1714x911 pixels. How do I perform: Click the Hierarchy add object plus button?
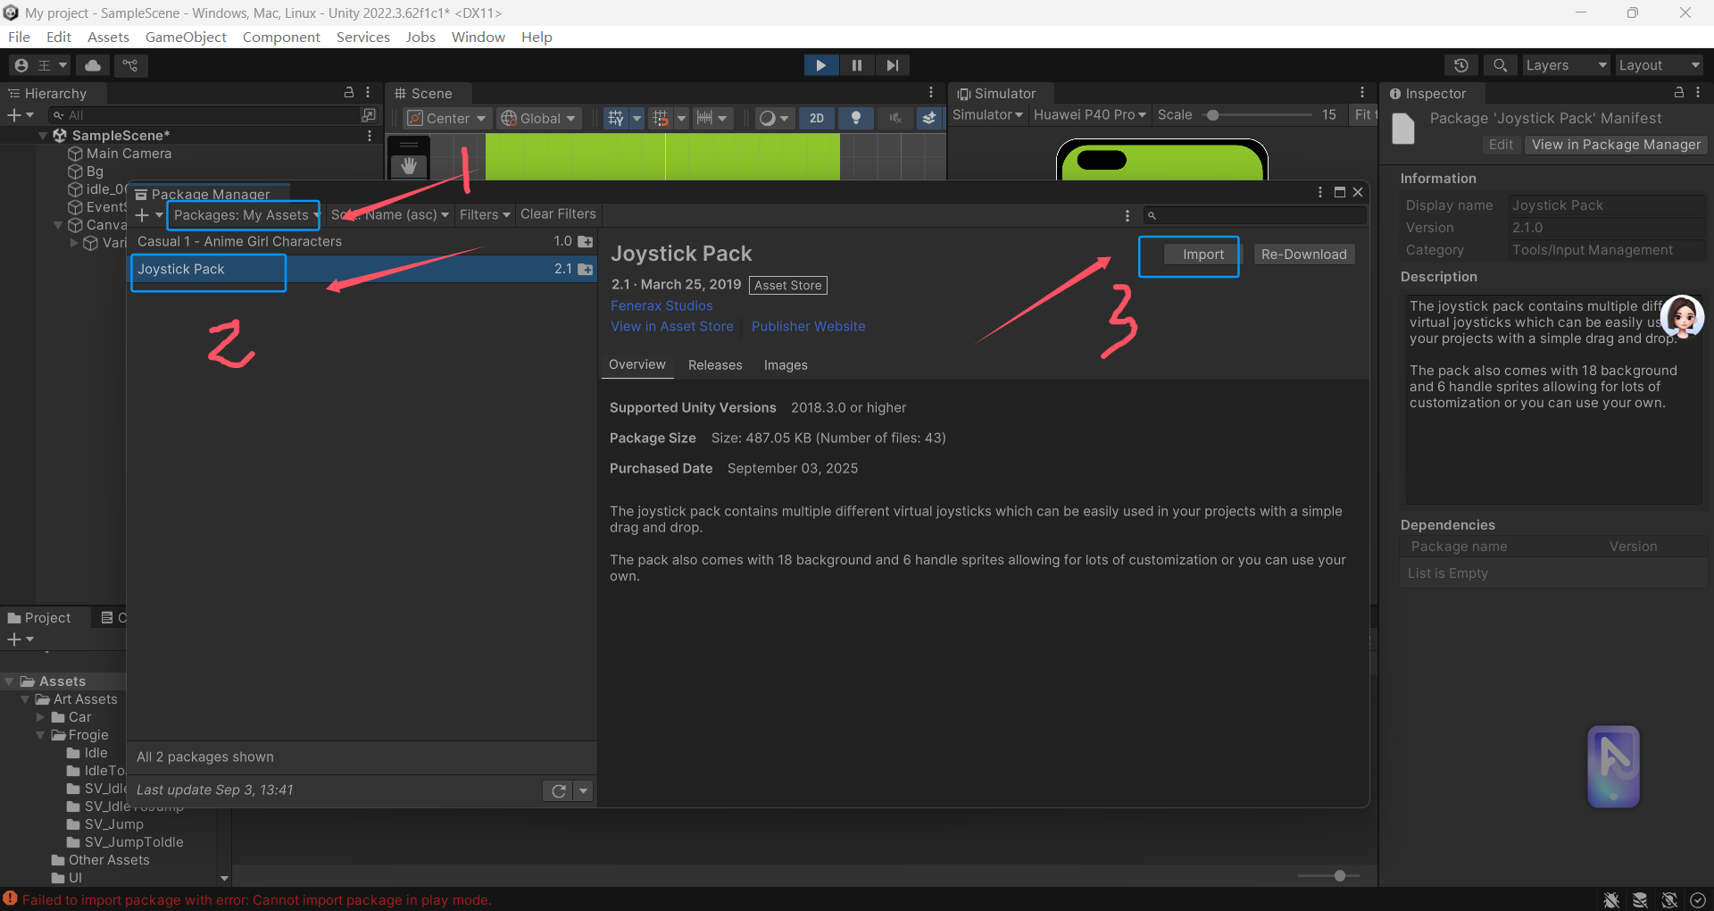21,115
